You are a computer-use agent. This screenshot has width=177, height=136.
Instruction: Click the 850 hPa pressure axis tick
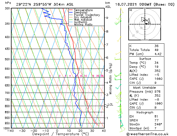click(8, 112)
